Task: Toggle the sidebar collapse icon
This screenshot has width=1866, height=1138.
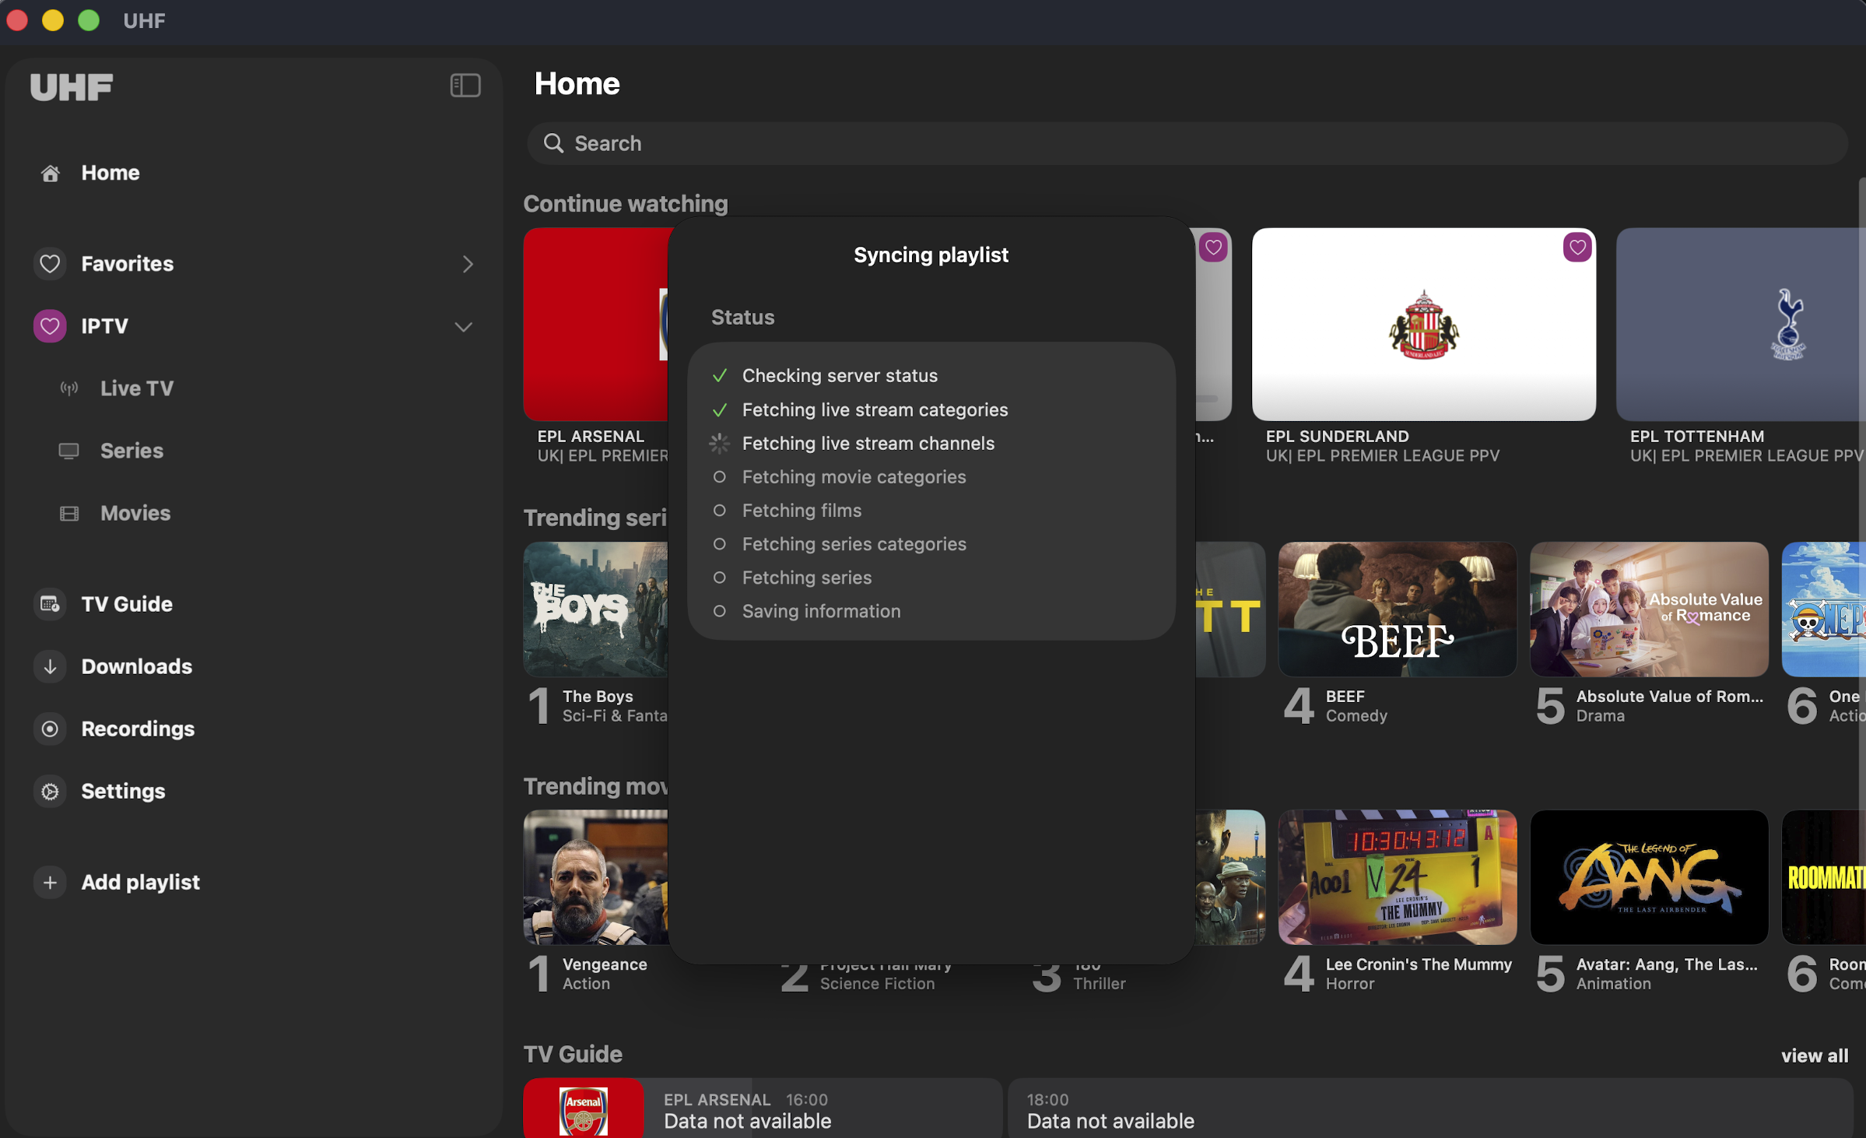Action: (465, 85)
